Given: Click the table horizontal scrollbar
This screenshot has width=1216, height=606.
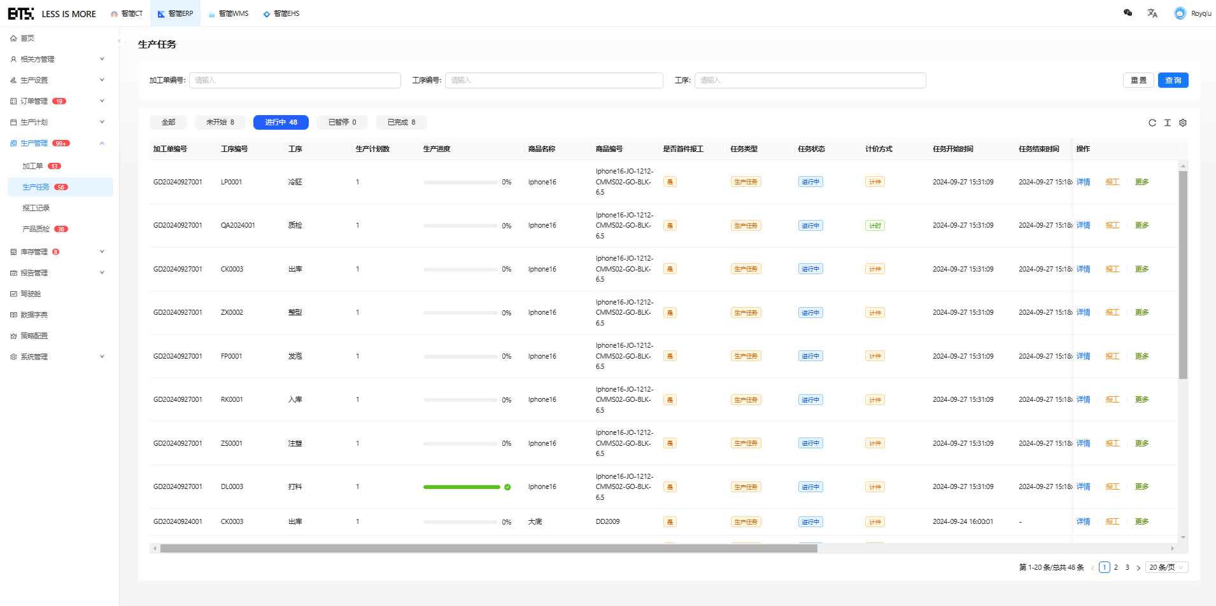Looking at the screenshot, I should coord(488,548).
